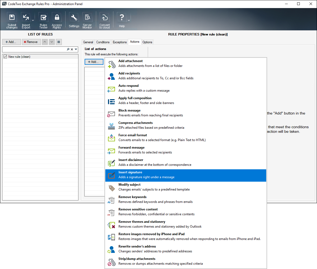Image resolution: width=317 pixels, height=269 pixels.
Task: Launch the Rules Tester
Action: point(44,20)
